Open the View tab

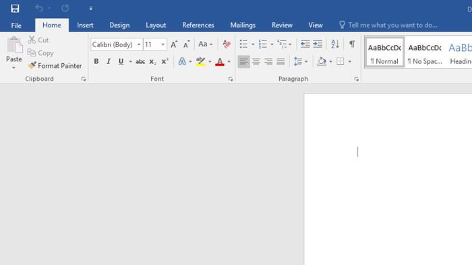(316, 25)
